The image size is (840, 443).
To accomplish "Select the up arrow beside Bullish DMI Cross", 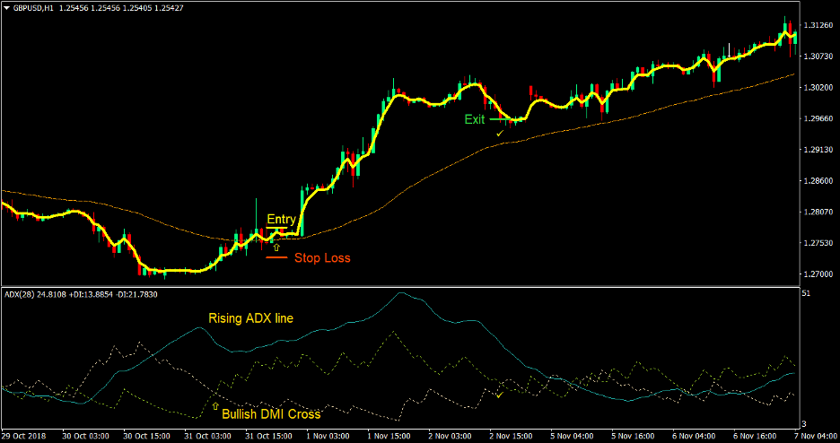I will click(214, 406).
